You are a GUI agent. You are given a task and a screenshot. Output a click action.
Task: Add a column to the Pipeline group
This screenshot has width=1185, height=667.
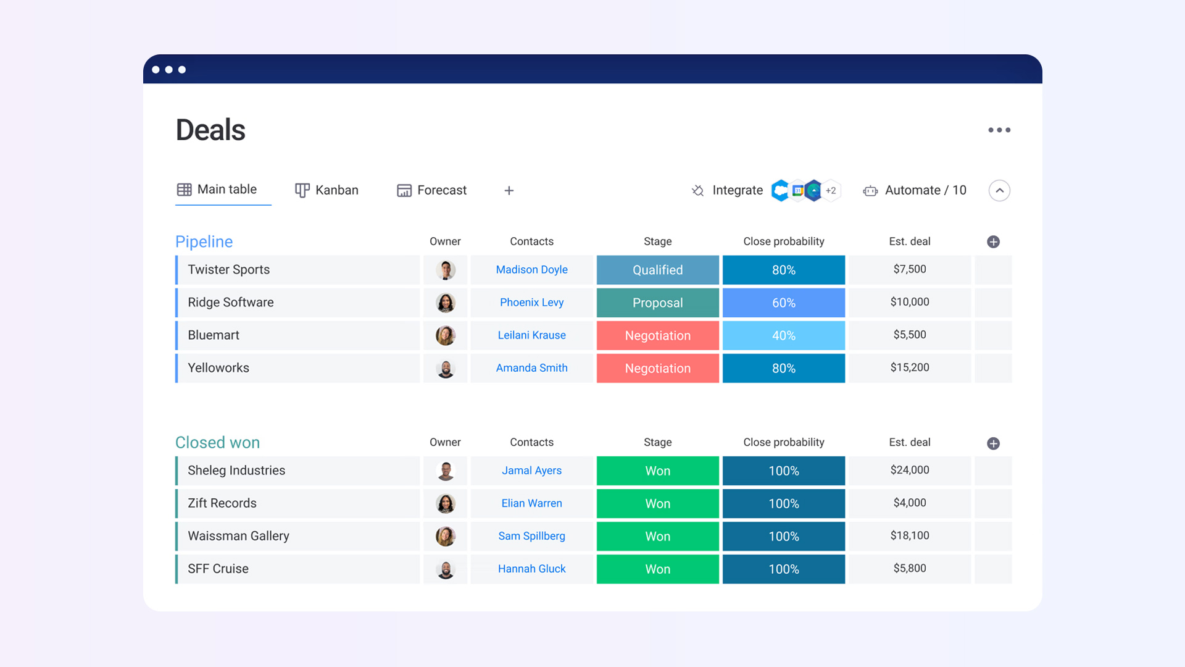[x=993, y=241]
